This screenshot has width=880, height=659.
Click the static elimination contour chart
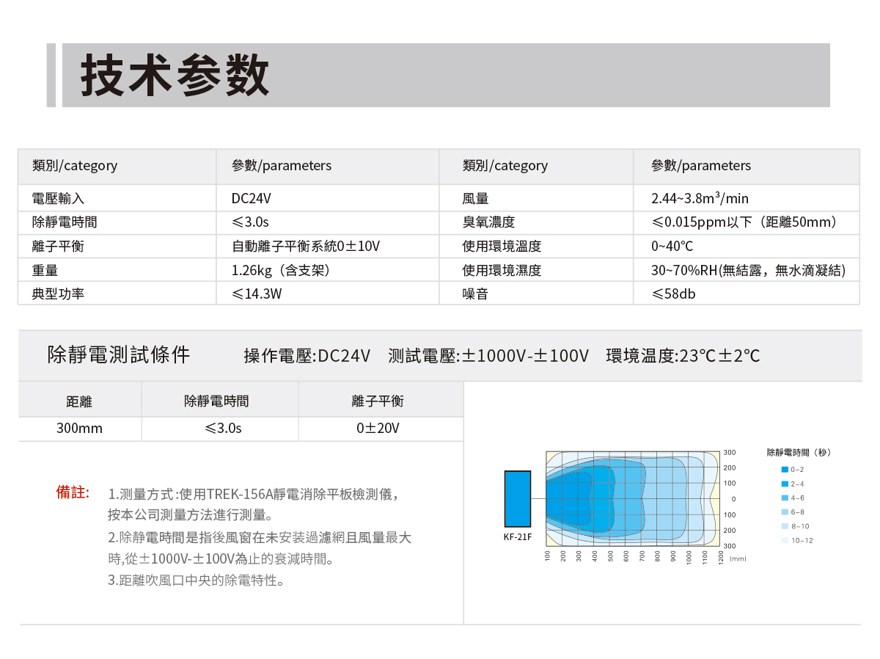[632, 499]
